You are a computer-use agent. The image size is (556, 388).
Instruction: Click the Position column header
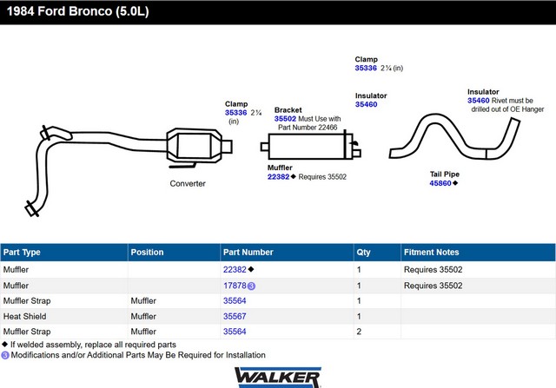[x=174, y=253]
